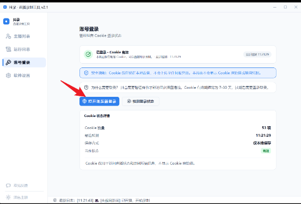The width and height of the screenshot is (301, 204).
Task: Click the green '有效' status badge
Action: pos(266,151)
